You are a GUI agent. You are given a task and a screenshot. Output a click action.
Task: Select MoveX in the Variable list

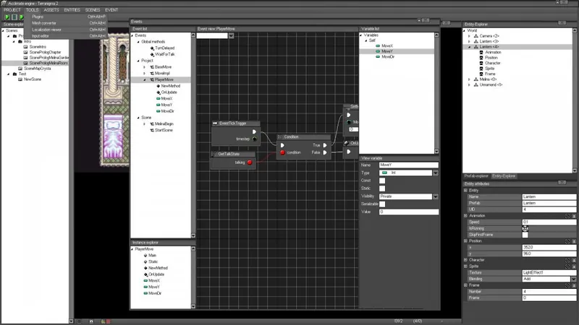click(x=387, y=46)
